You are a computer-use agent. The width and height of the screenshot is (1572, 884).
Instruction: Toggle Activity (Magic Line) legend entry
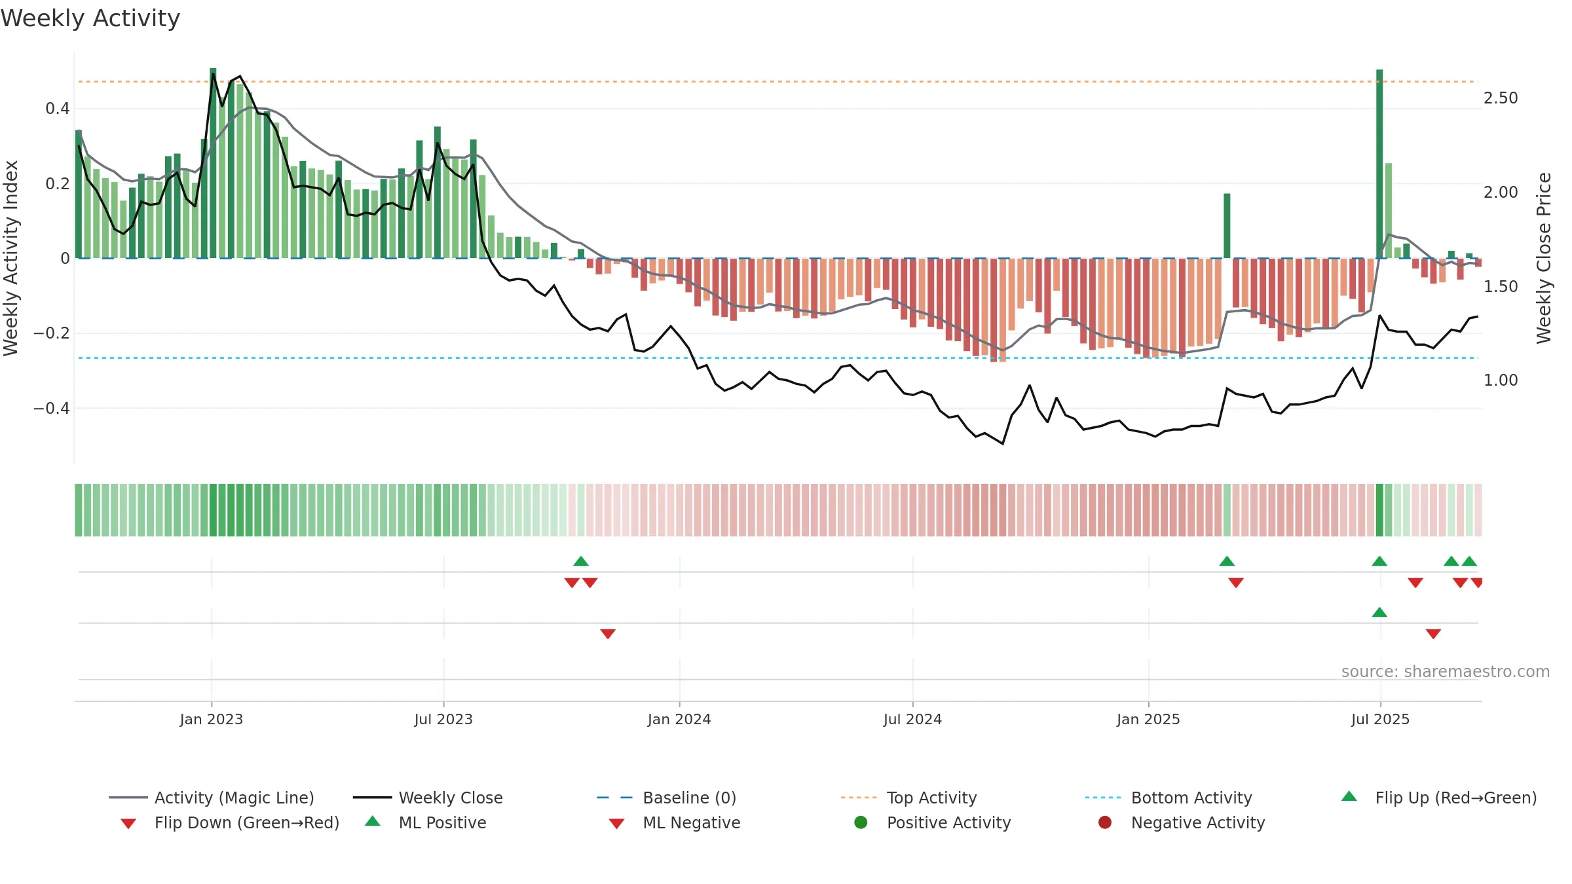[212, 798]
